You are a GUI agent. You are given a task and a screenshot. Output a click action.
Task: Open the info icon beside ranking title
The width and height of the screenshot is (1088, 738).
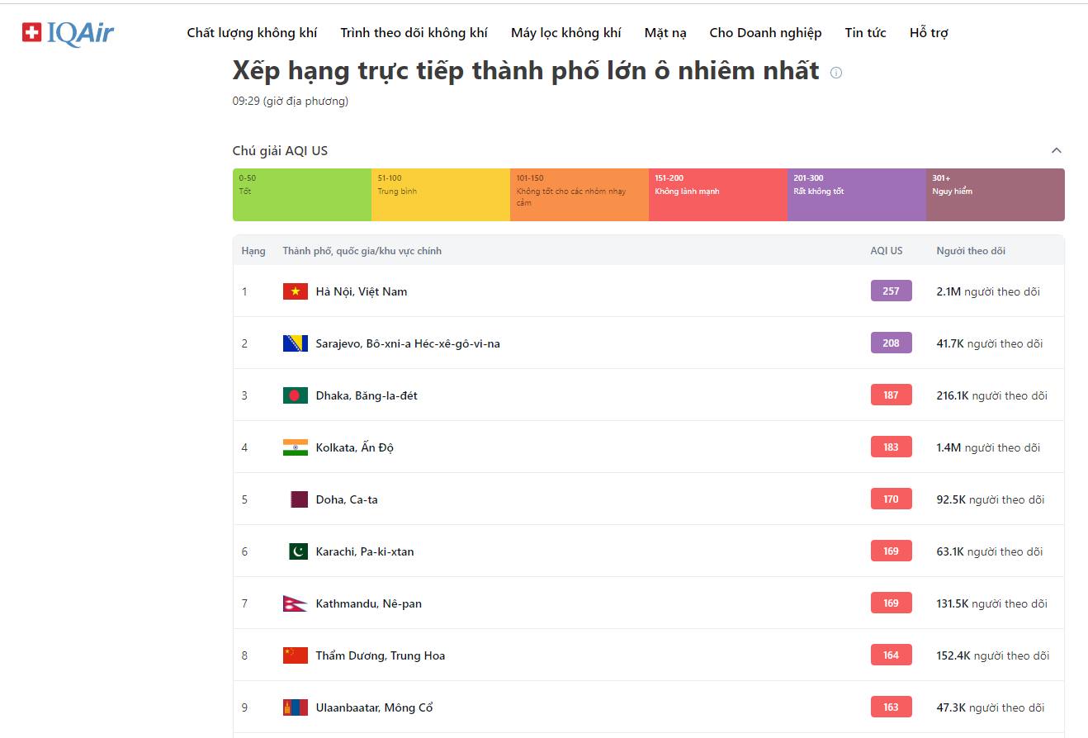pos(836,73)
